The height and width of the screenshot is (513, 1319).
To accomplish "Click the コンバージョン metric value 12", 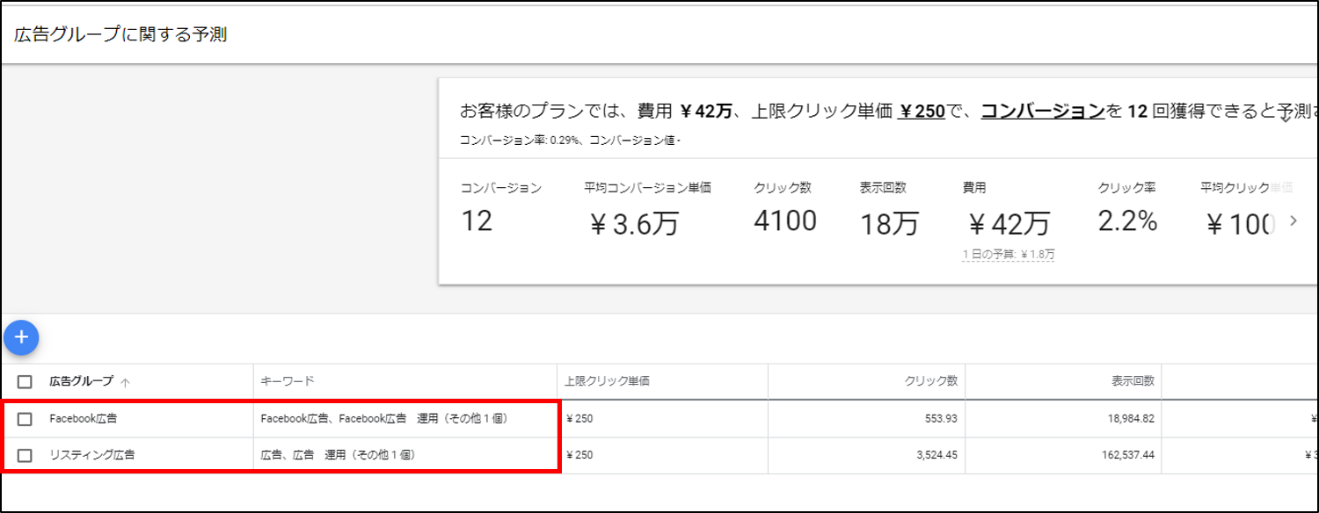I will [477, 221].
